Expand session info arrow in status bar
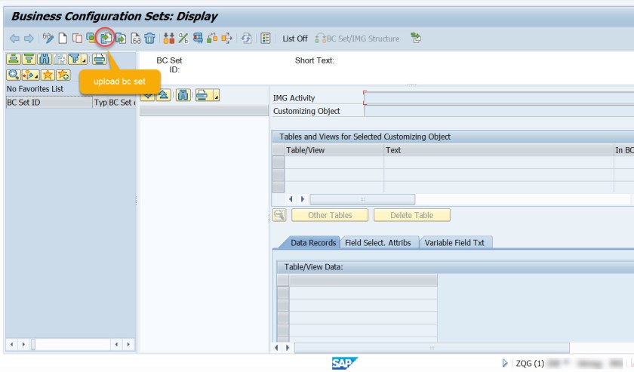The height and width of the screenshot is (372, 634). [505, 363]
